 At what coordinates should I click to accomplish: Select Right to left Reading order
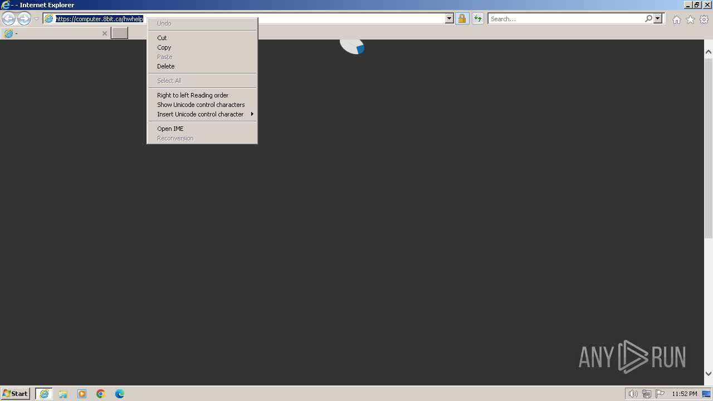[202, 95]
